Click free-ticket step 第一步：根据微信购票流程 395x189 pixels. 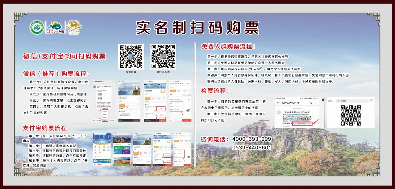click(x=247, y=57)
